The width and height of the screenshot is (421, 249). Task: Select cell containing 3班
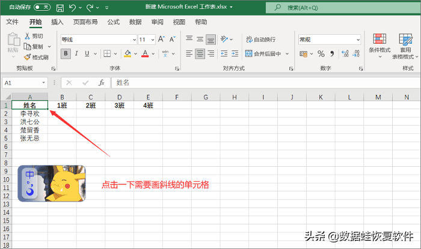pyautogui.click(x=120, y=105)
